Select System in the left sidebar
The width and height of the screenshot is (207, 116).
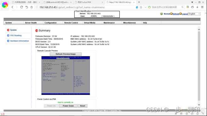click(13, 30)
